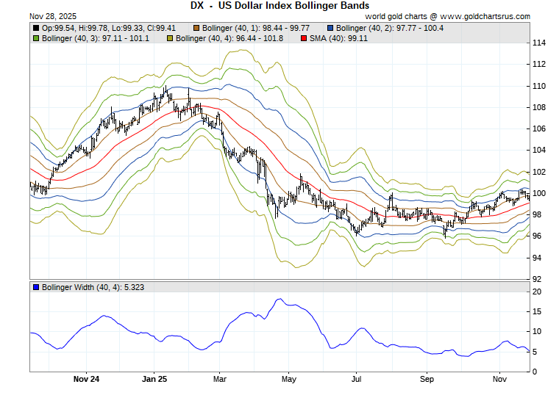Click the blue Bollinger Width legend swatch
The image size is (559, 398).
point(36,287)
